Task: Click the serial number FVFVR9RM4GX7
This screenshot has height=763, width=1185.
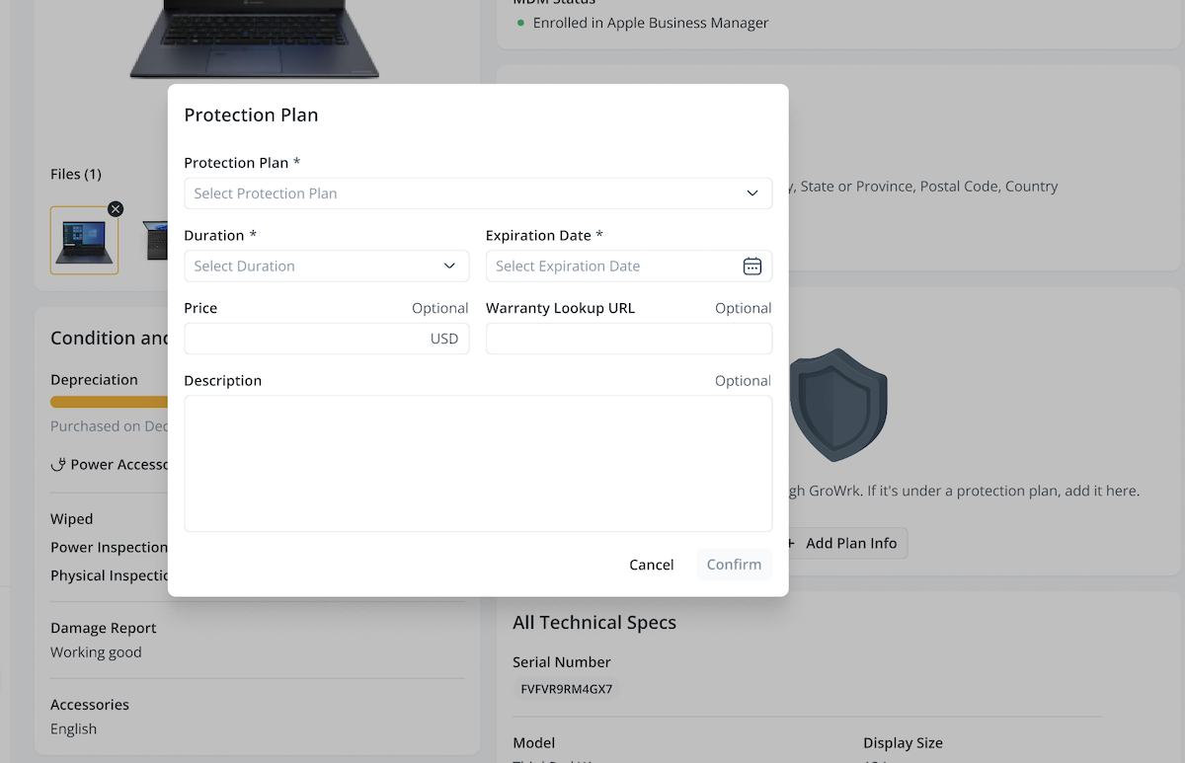Action: [566, 688]
